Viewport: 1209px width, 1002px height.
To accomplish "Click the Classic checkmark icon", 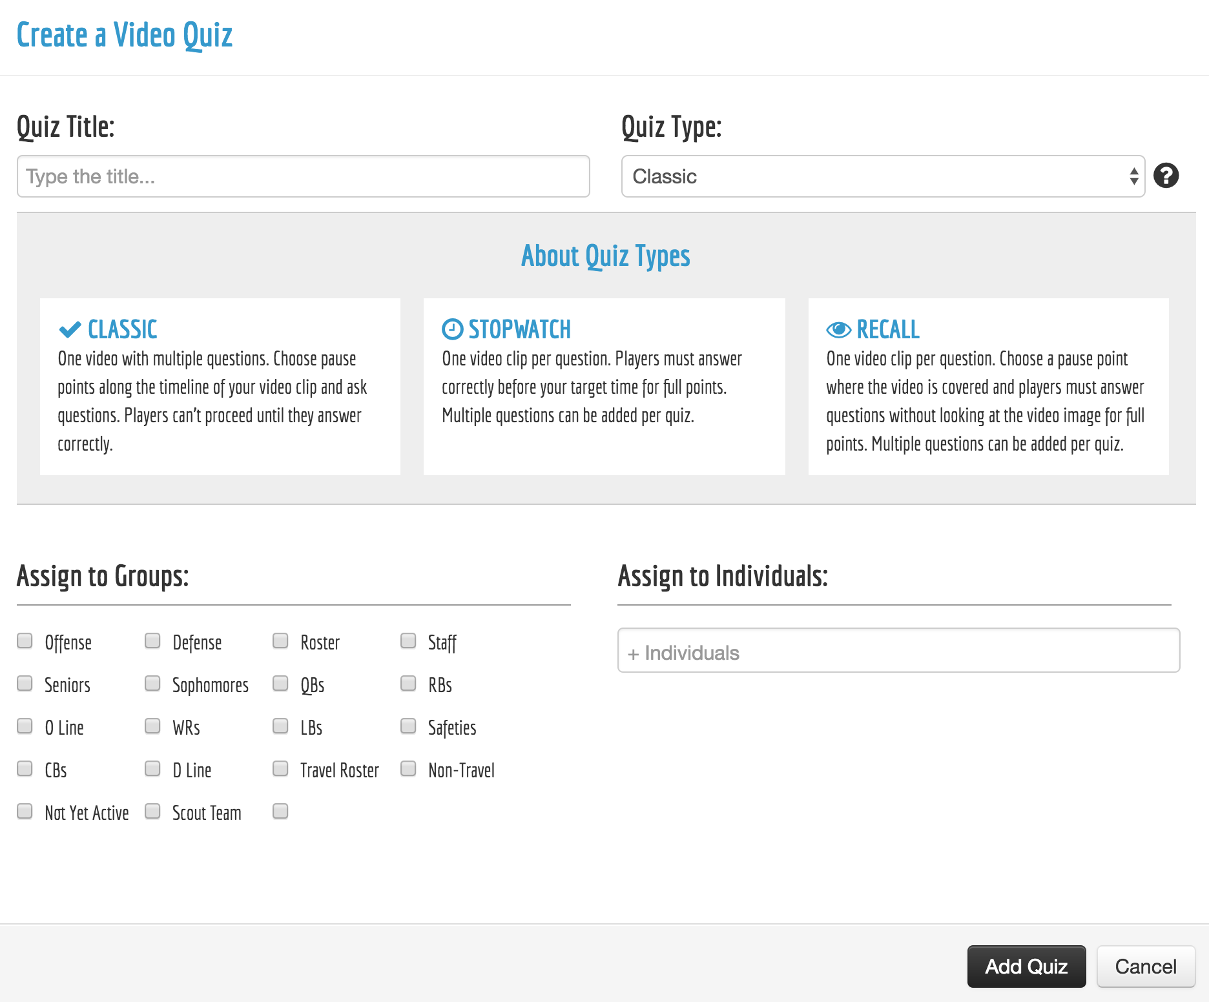I will click(70, 330).
